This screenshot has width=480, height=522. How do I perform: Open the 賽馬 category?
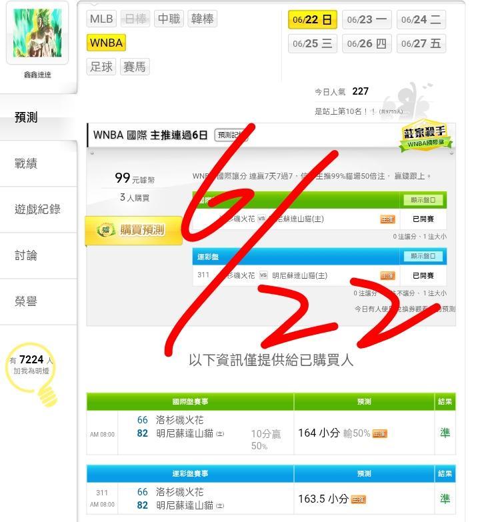tap(135, 67)
